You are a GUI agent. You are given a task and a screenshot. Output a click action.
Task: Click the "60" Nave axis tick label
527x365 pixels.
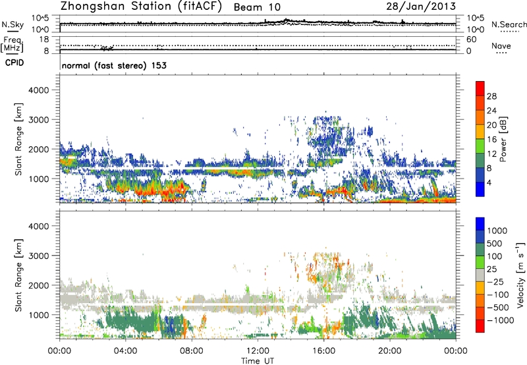click(x=471, y=40)
